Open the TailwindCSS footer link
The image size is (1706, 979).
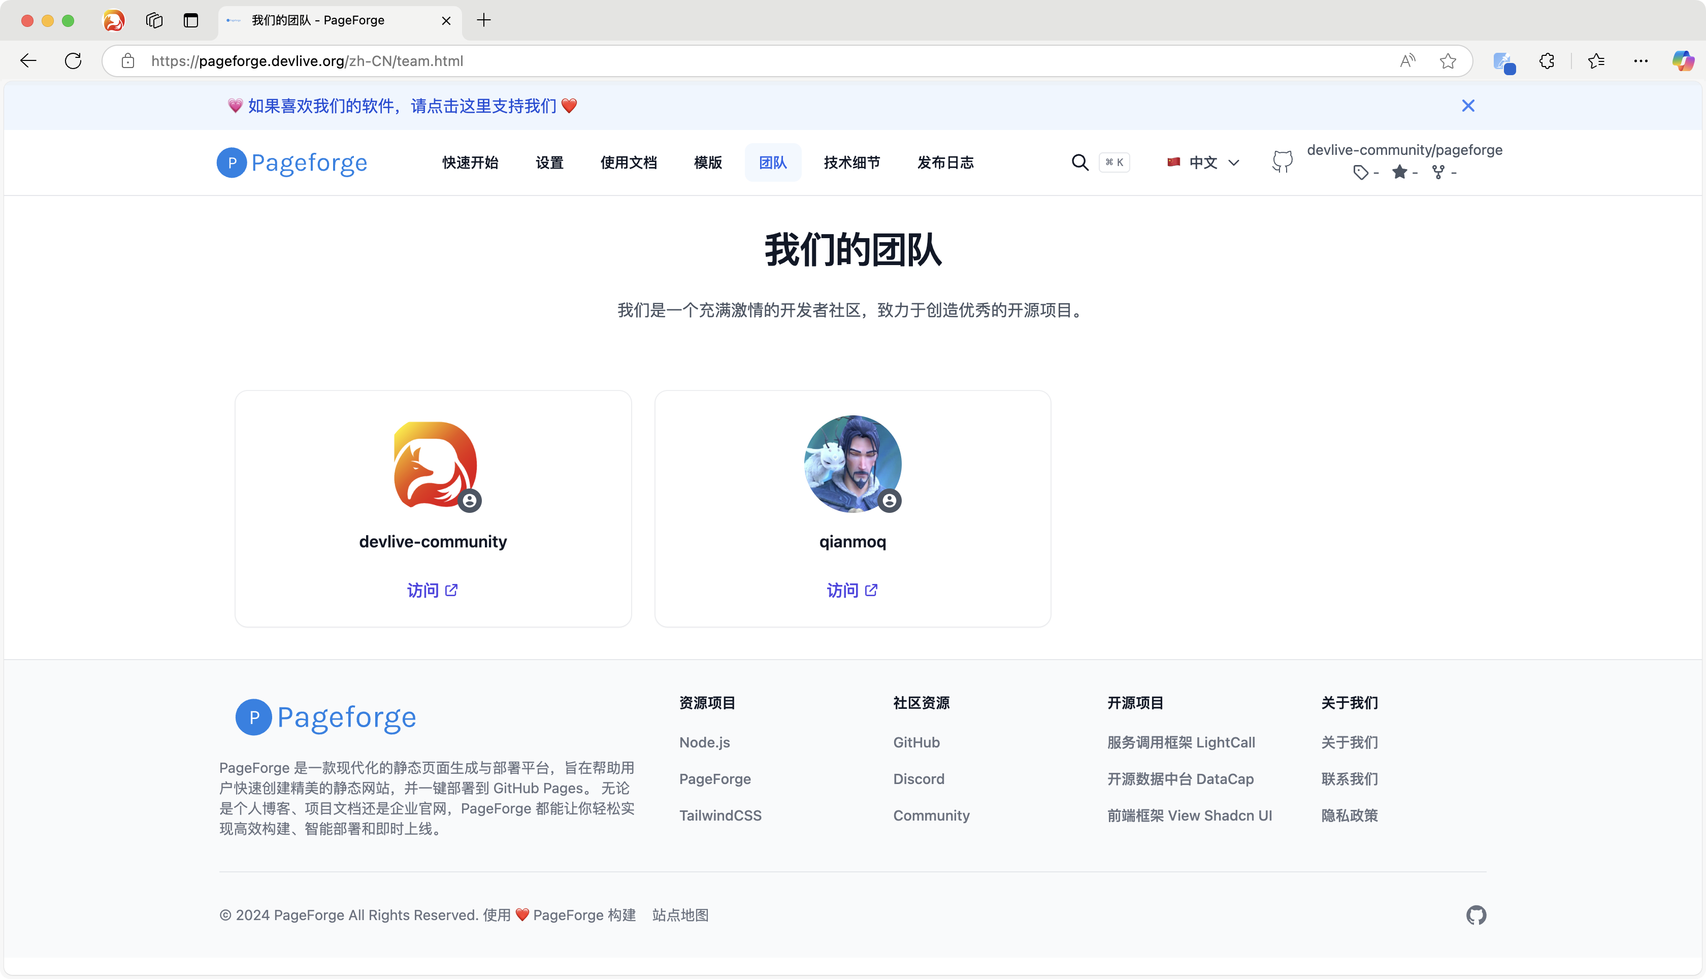[720, 815]
